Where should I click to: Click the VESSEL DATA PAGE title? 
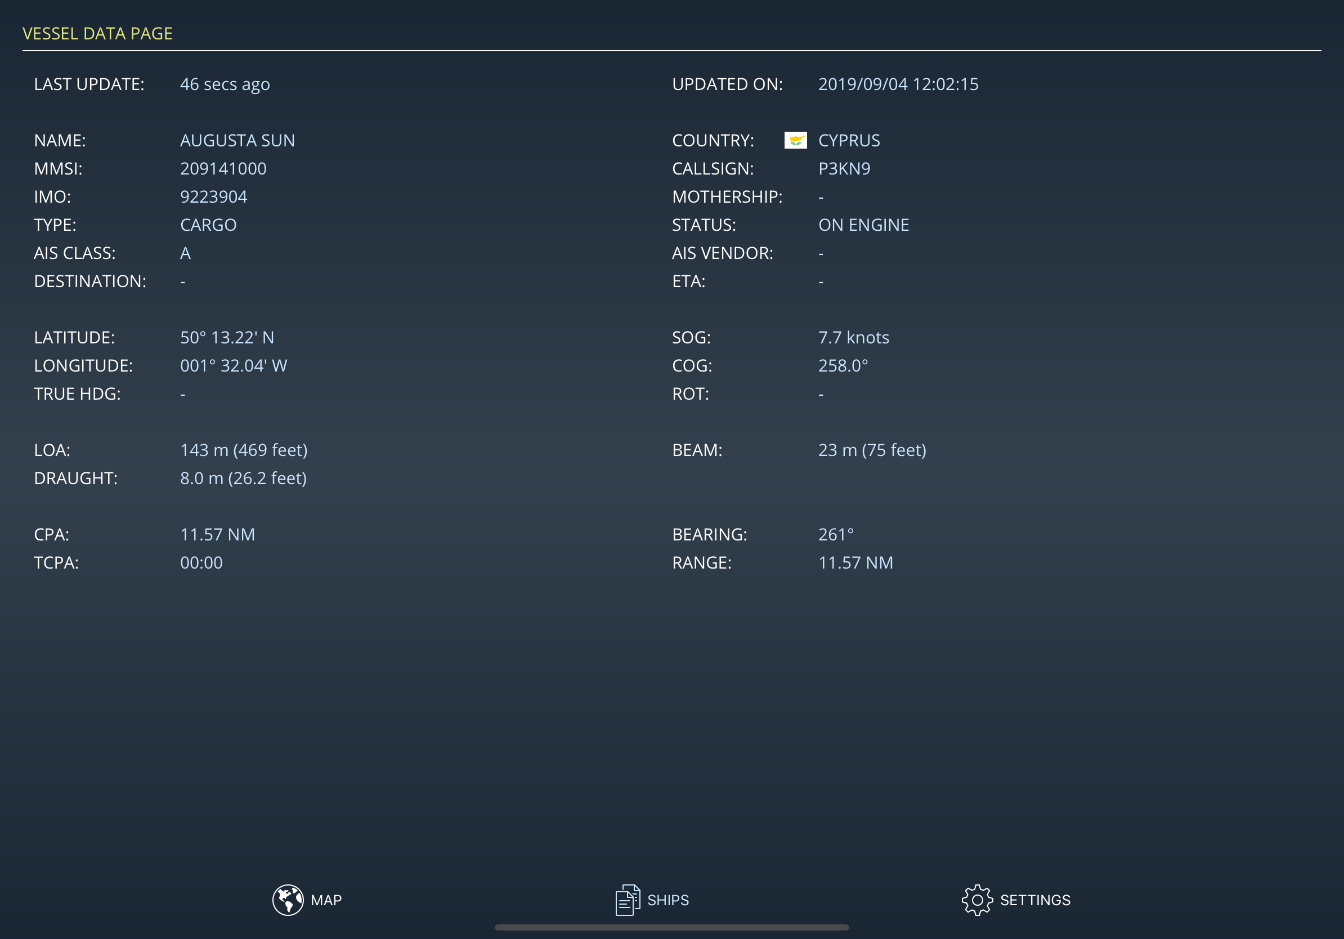pos(97,33)
